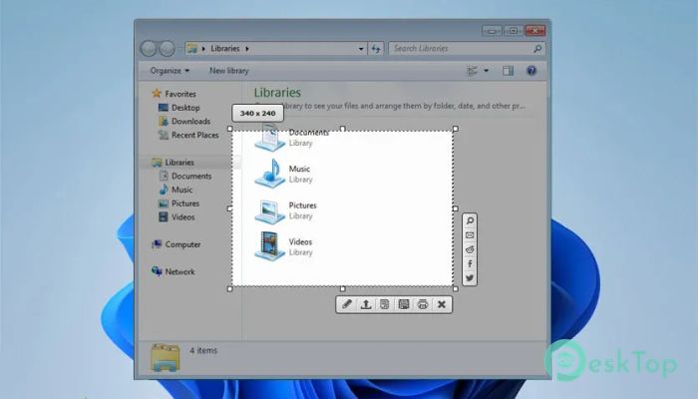Print the captured selection
Viewport: 698px width, 399px height.
pos(423,304)
